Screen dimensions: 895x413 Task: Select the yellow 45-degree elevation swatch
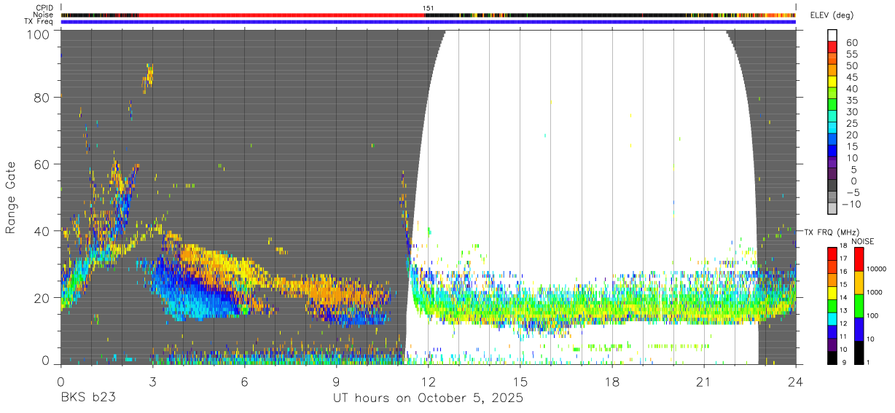point(832,82)
